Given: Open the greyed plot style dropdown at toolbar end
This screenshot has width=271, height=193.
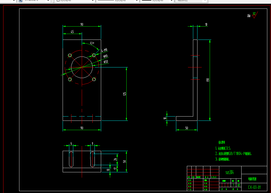Looking at the screenshot, I should 191,1.
